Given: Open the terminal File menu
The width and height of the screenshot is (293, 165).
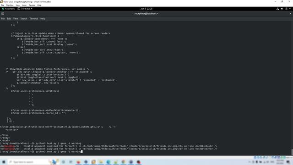Looking at the screenshot, I should click(x=3, y=19).
